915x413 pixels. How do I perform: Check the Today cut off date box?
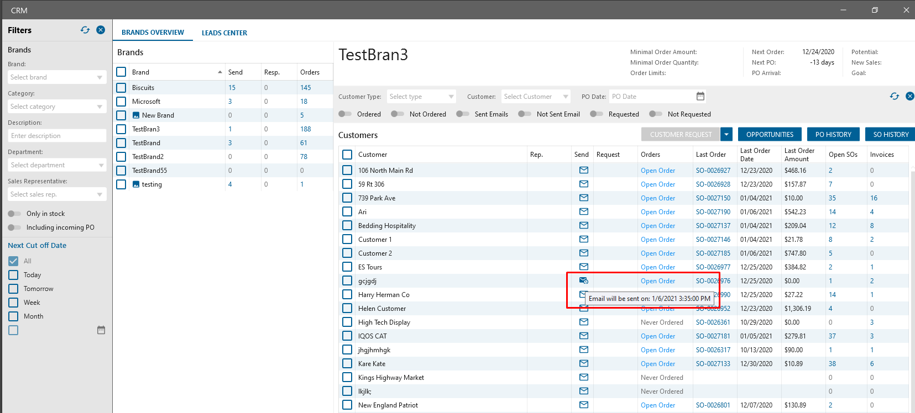(13, 275)
